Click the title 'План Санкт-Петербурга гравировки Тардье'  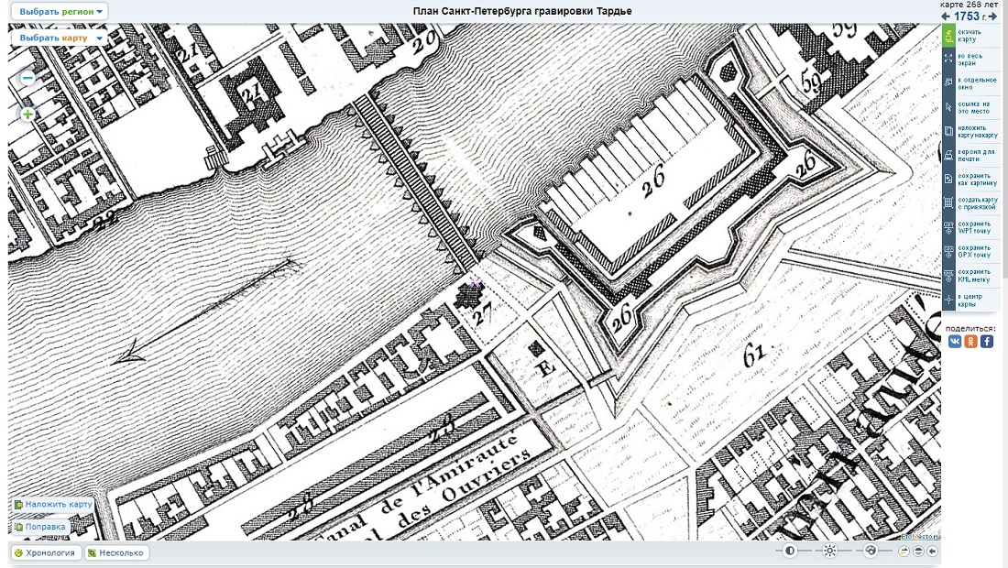522,11
